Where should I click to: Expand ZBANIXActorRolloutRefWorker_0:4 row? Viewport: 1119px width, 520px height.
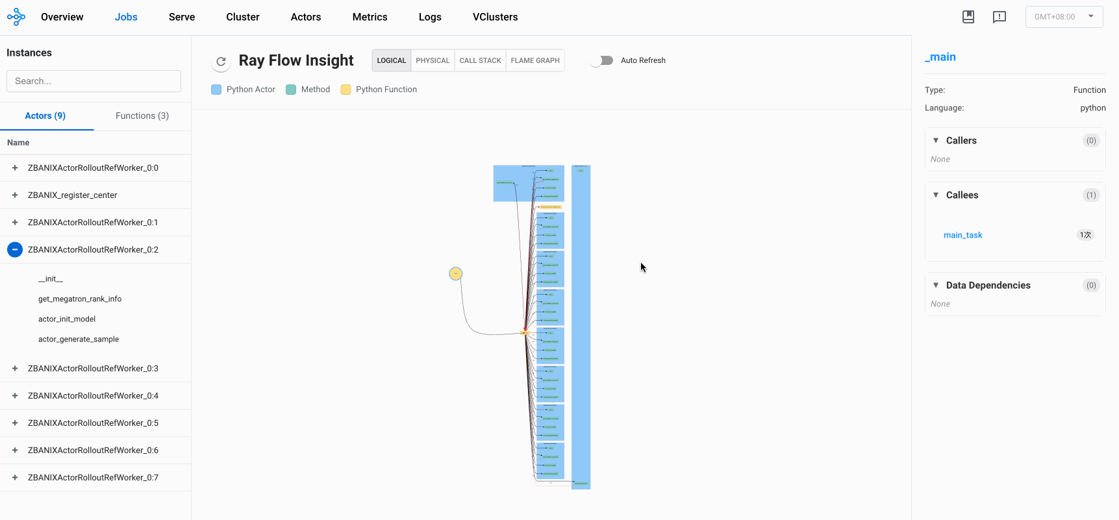point(15,396)
